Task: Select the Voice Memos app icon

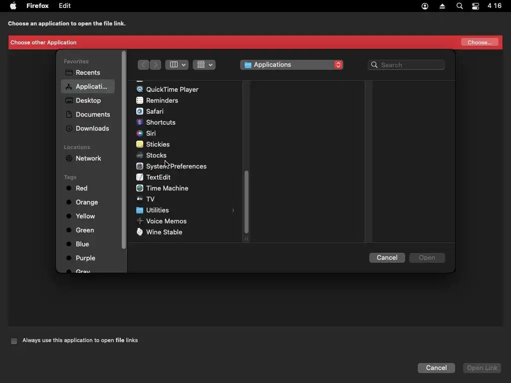Action: pos(140,221)
